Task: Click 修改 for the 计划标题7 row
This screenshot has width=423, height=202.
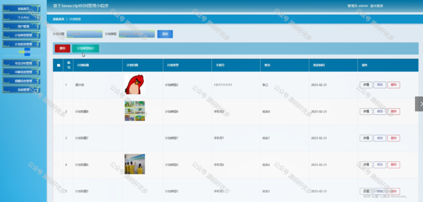Action: pyautogui.click(x=380, y=138)
